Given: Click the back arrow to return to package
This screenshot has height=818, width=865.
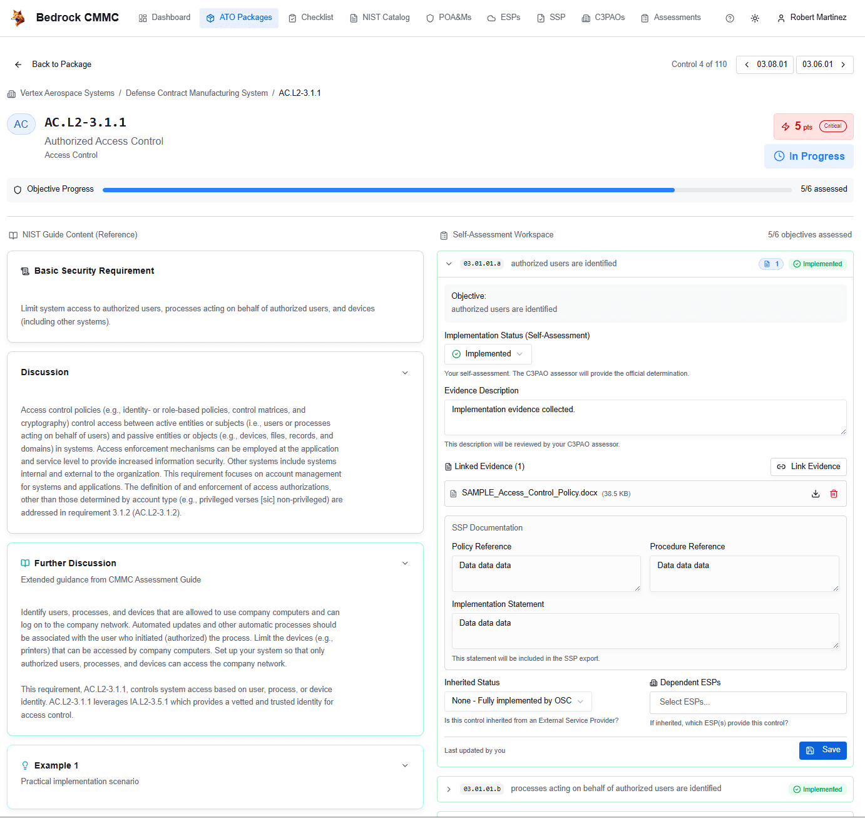Looking at the screenshot, I should click(x=18, y=64).
